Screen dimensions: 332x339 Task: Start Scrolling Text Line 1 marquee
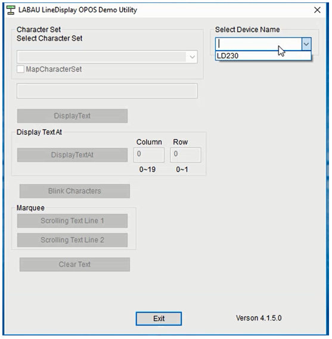72,221
